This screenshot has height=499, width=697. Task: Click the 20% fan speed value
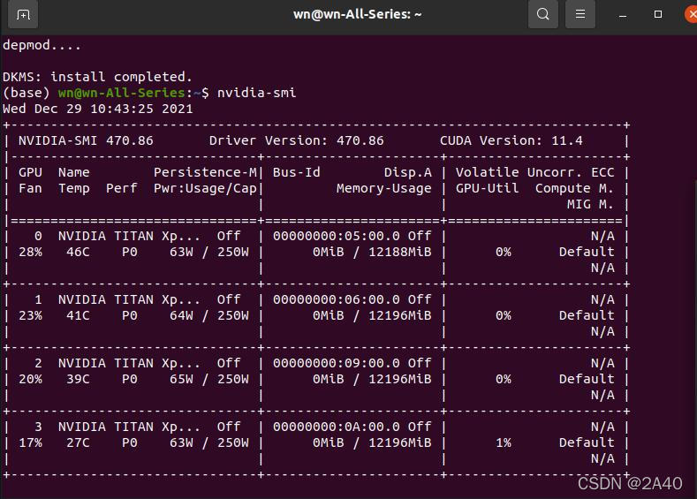coord(30,379)
